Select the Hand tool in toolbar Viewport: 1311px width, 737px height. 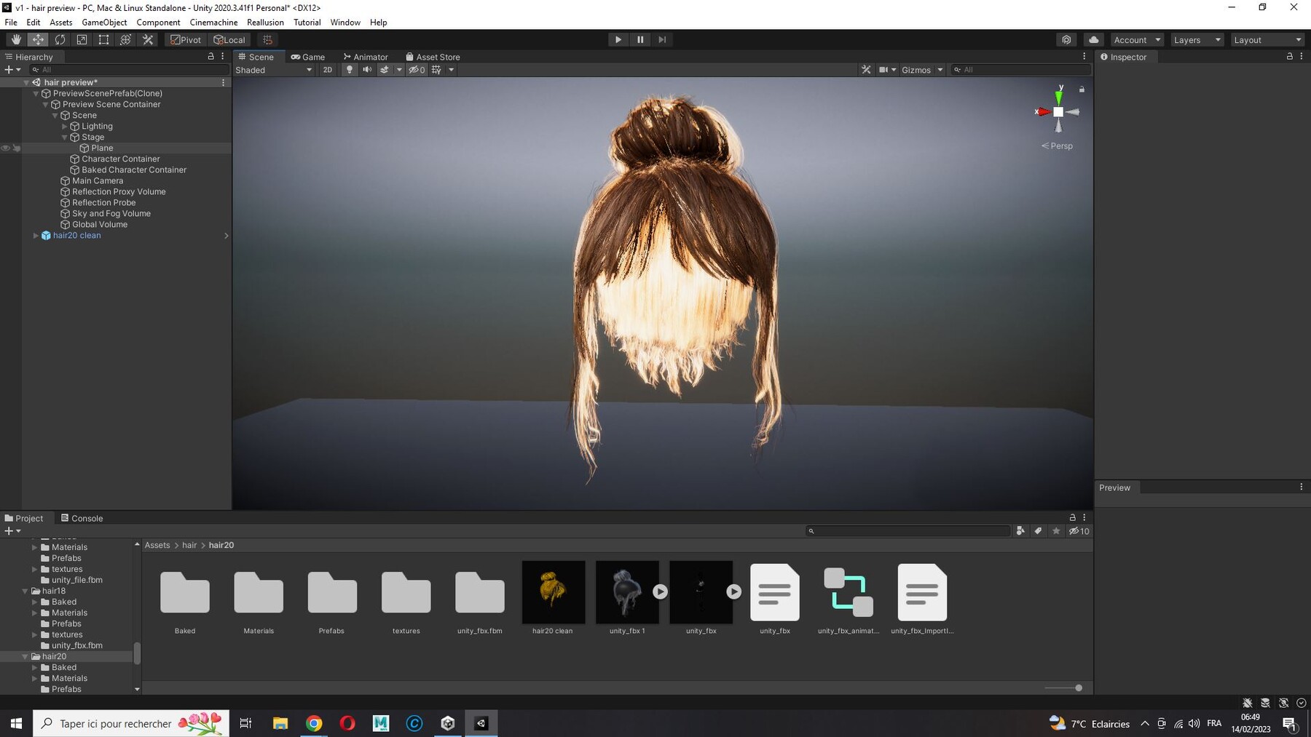point(16,40)
